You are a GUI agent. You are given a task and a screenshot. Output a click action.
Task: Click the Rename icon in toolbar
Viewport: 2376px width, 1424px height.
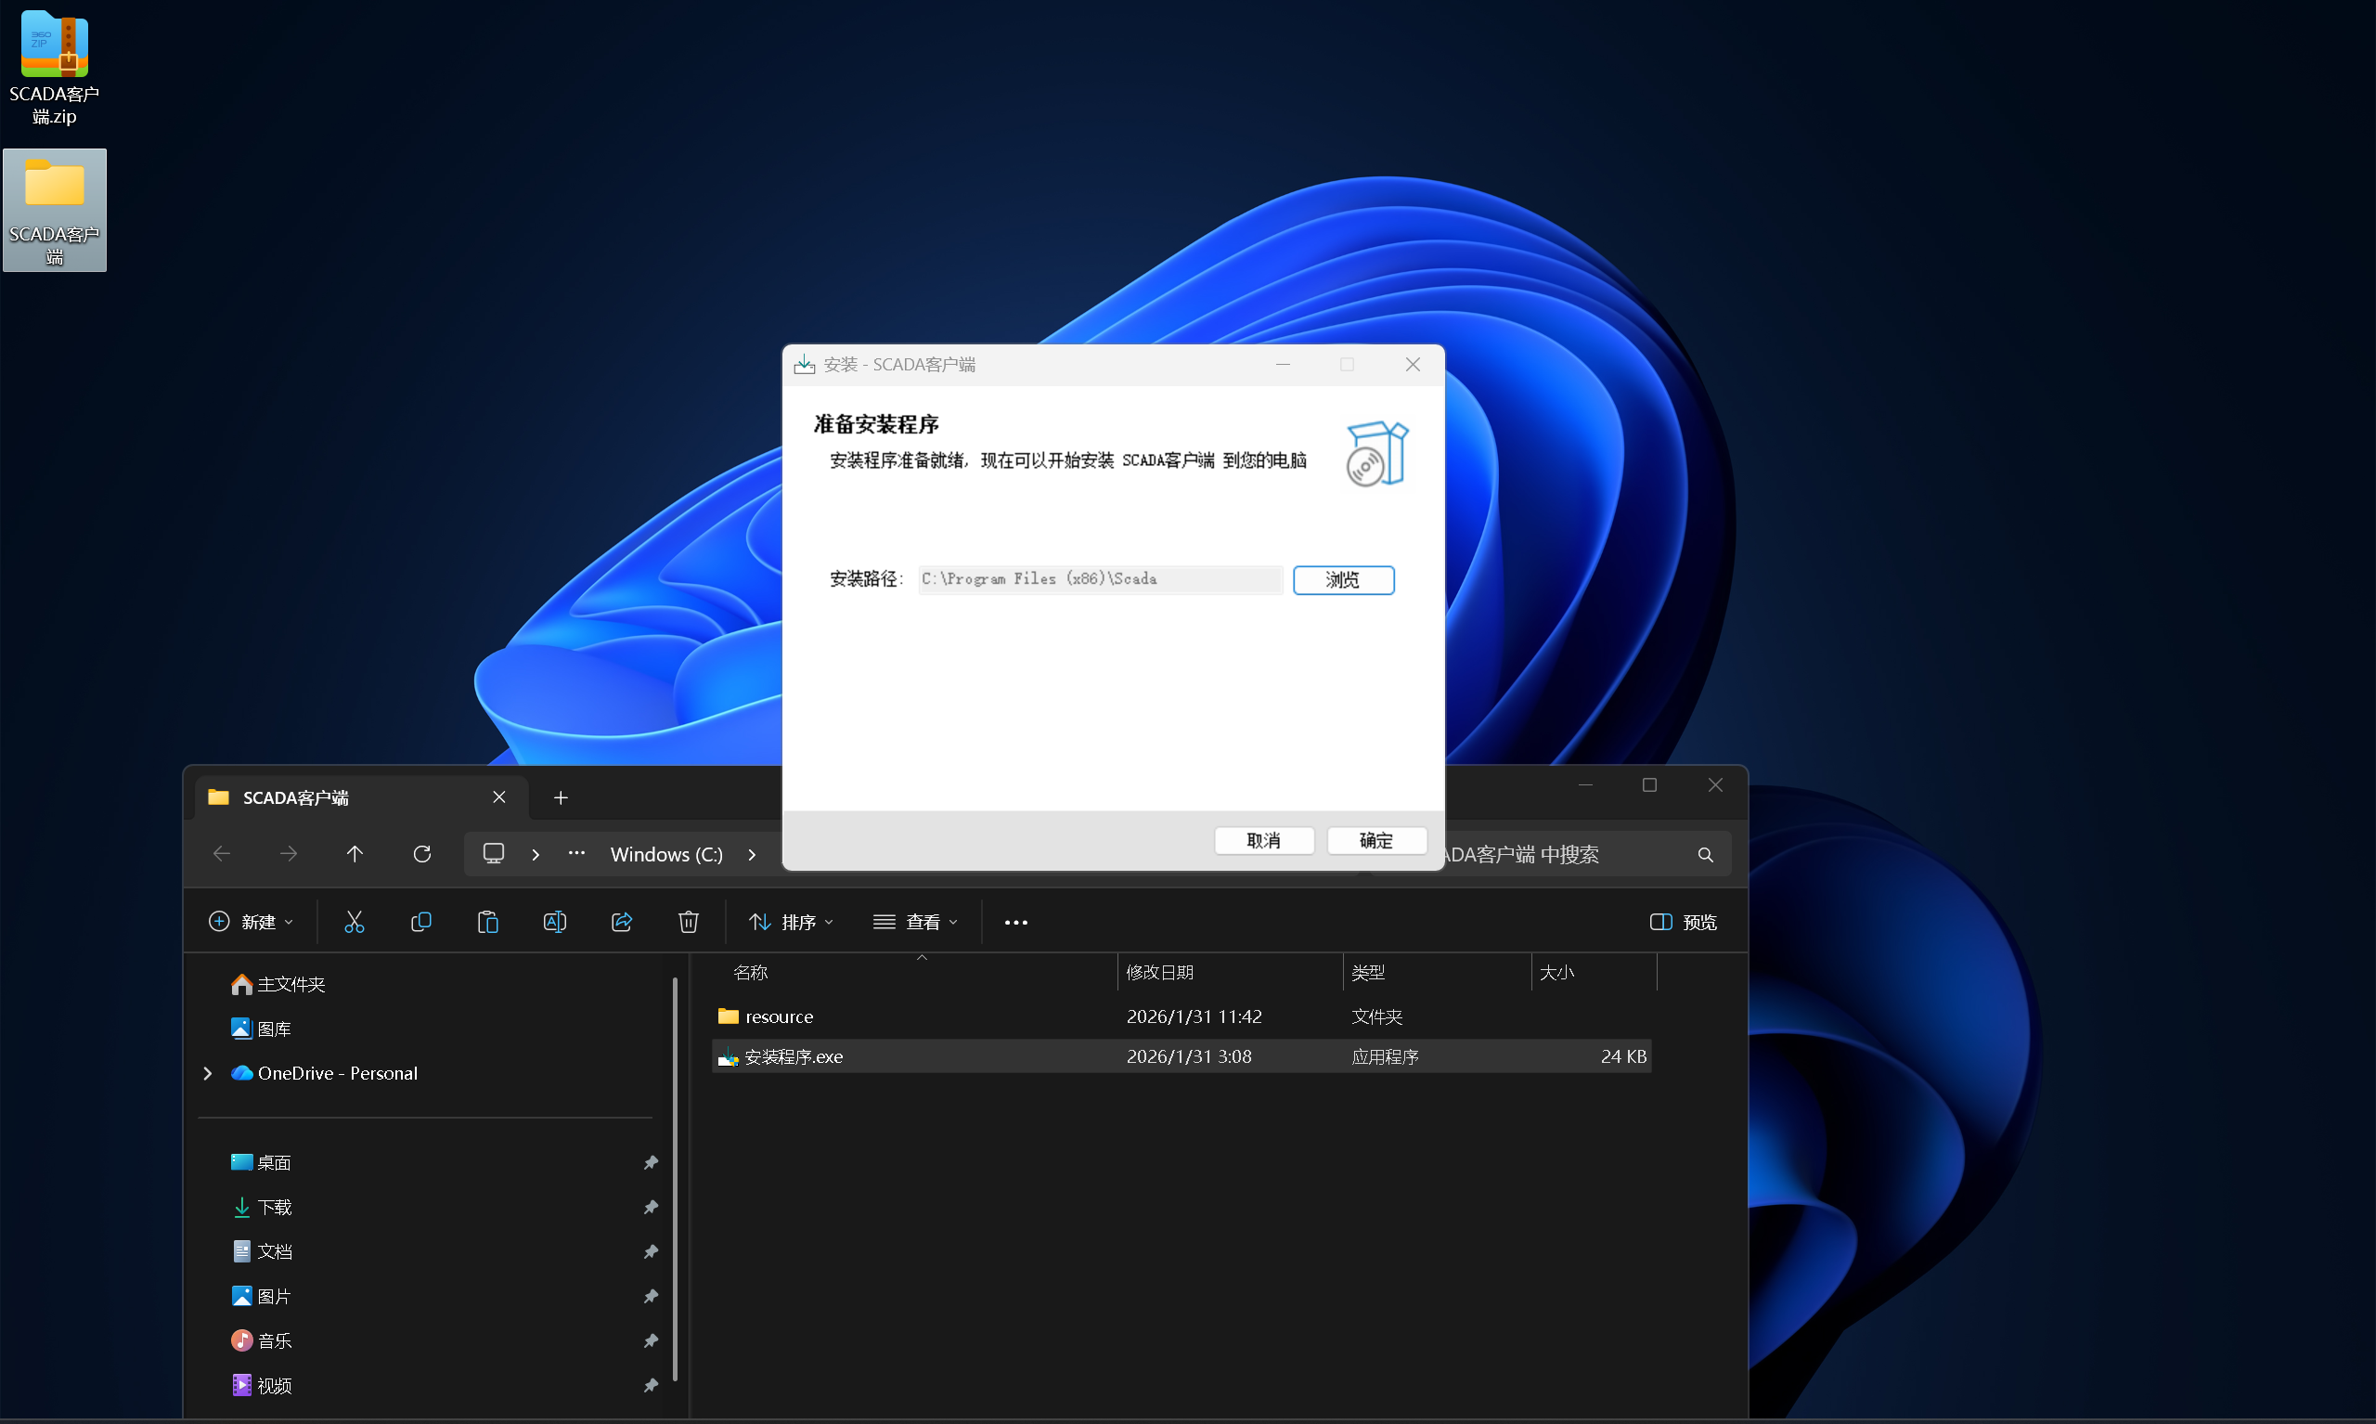[x=554, y=922]
